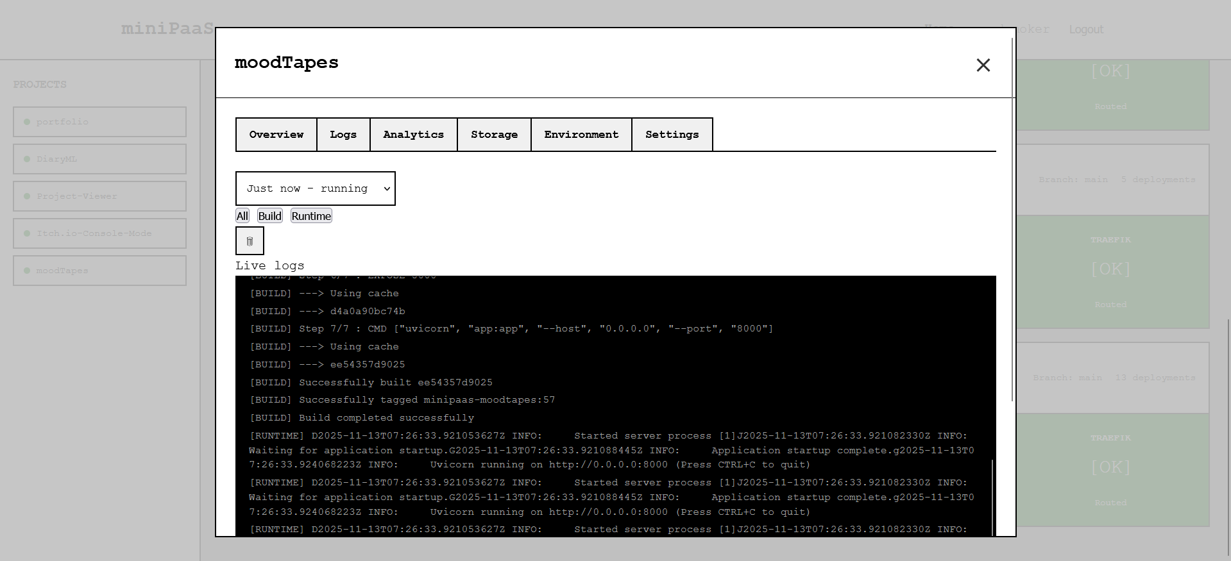Click the miniPaaS logo in header
This screenshot has width=1231, height=561.
[x=167, y=29]
